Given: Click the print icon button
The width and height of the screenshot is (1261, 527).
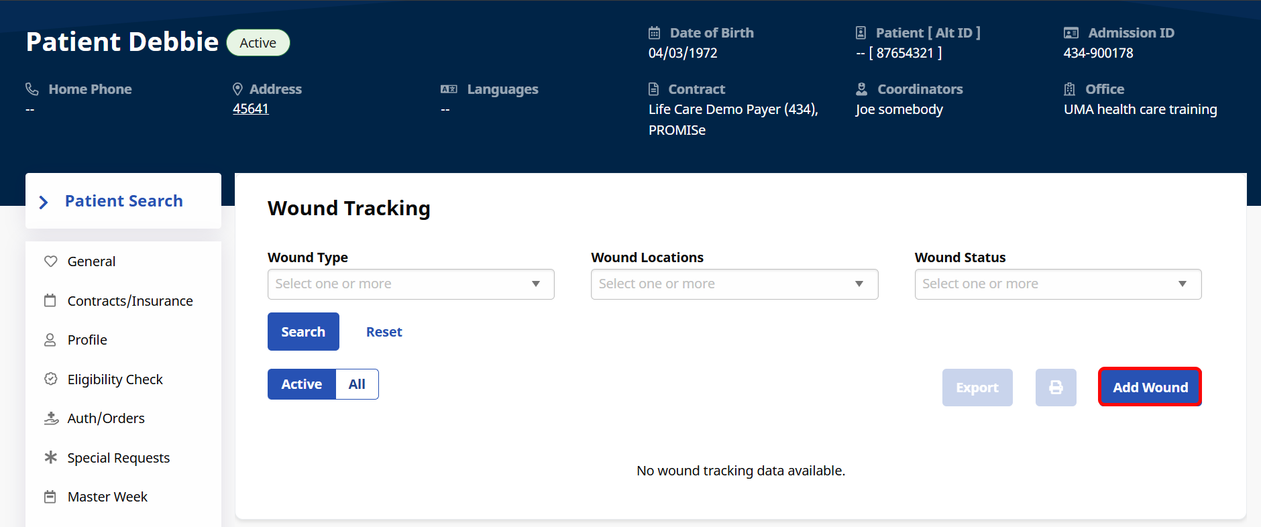Looking at the screenshot, I should [1056, 388].
